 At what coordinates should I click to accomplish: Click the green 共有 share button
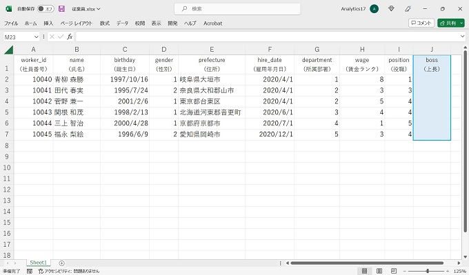pos(448,23)
